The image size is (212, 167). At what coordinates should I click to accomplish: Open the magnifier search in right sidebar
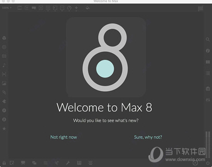208,39
